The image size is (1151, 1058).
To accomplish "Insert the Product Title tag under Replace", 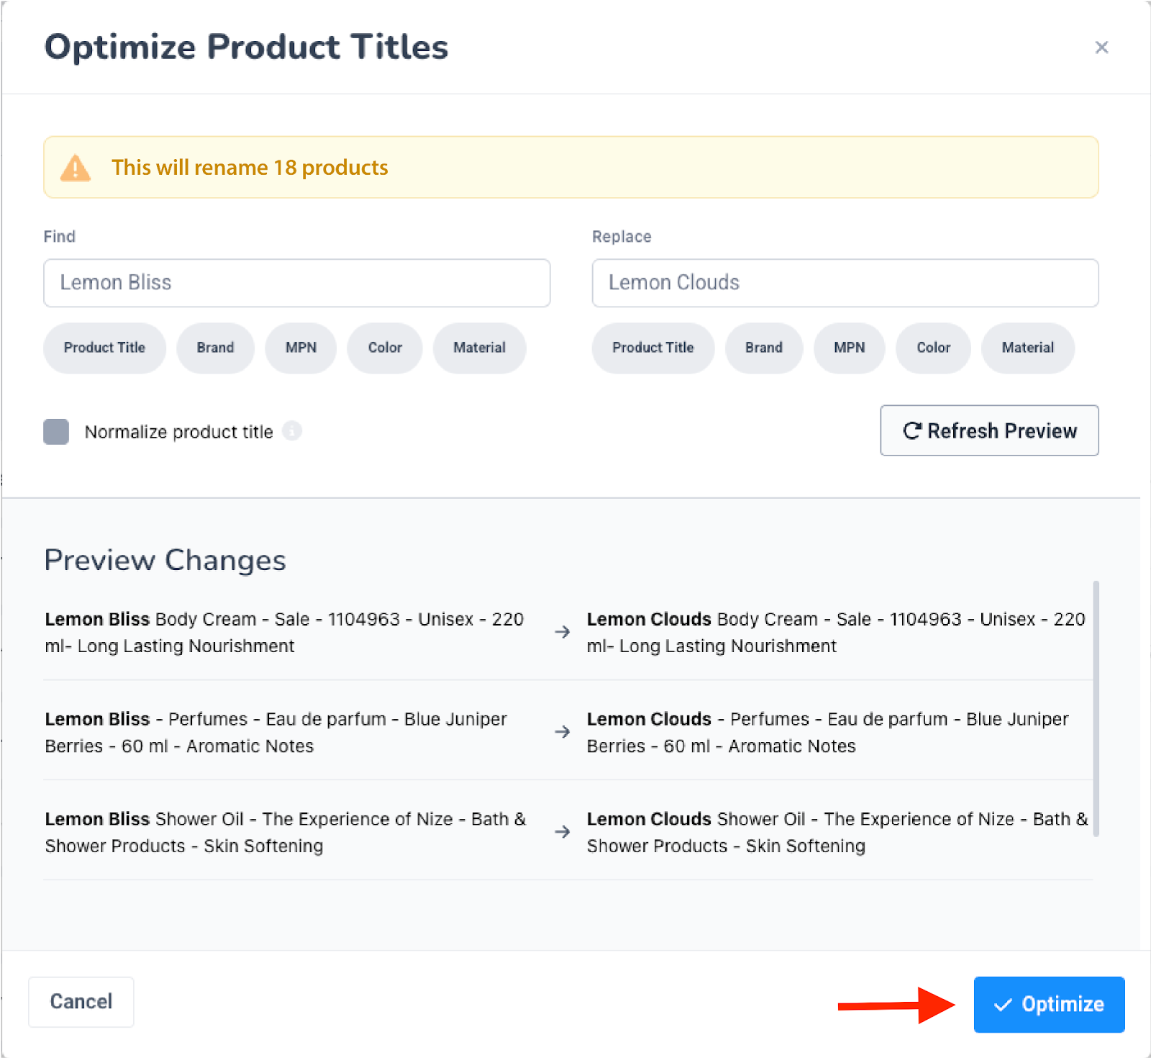I will [x=652, y=348].
